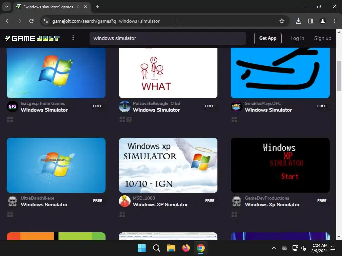
Task: Focus the Game Jolt search field
Action: [x=168, y=38]
